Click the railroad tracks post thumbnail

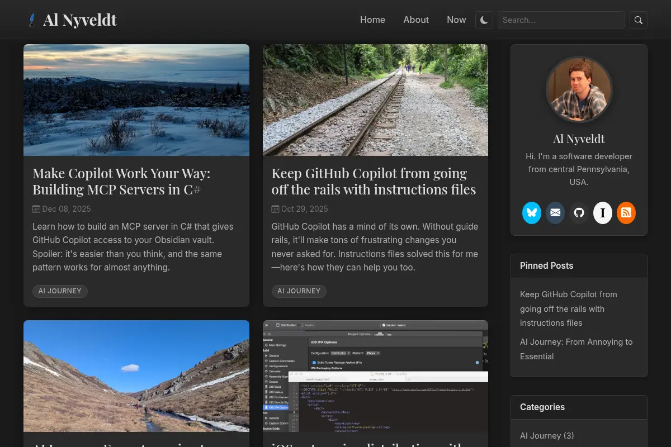point(375,100)
